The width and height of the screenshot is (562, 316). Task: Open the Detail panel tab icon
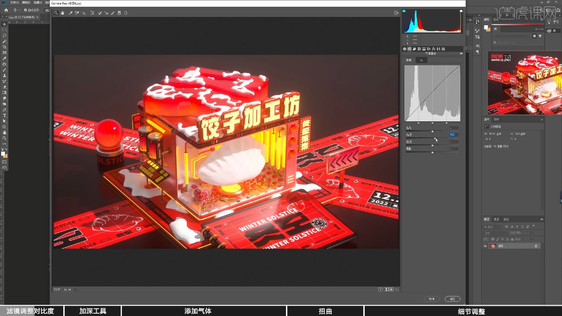pyautogui.click(x=414, y=49)
